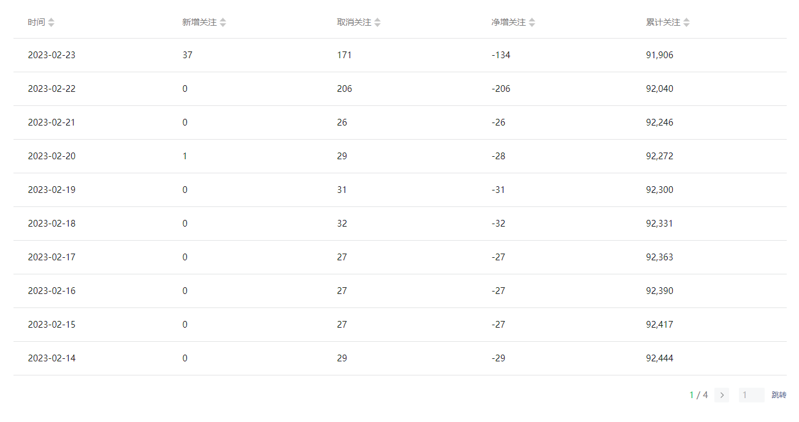Screen dimensions: 799x422
Task: Click the unfollow value 171
Action: (x=344, y=55)
